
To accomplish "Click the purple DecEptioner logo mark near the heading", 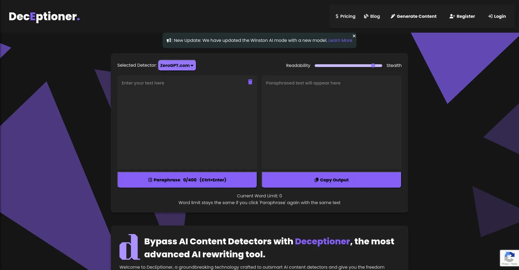I will click(130, 247).
